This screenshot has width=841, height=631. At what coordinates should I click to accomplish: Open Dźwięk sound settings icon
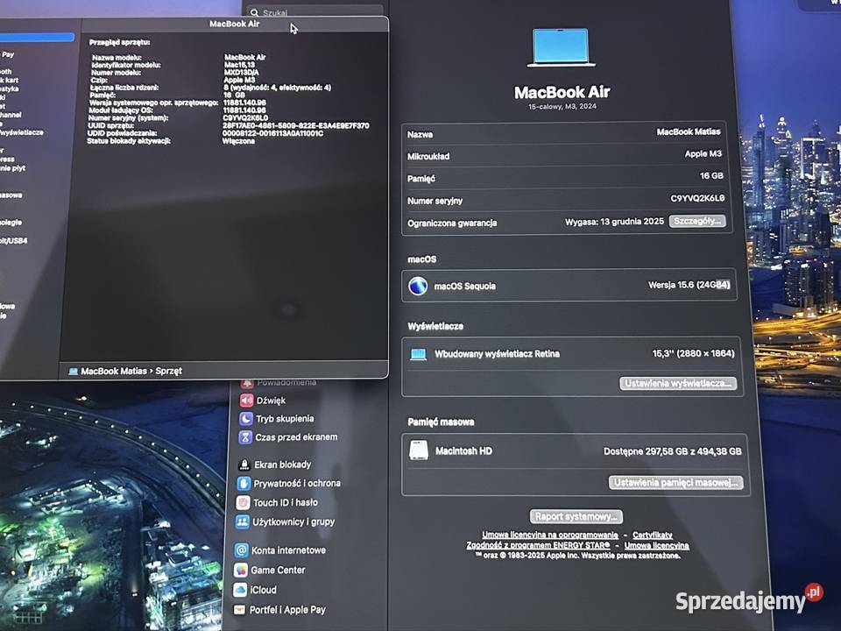pyautogui.click(x=246, y=401)
